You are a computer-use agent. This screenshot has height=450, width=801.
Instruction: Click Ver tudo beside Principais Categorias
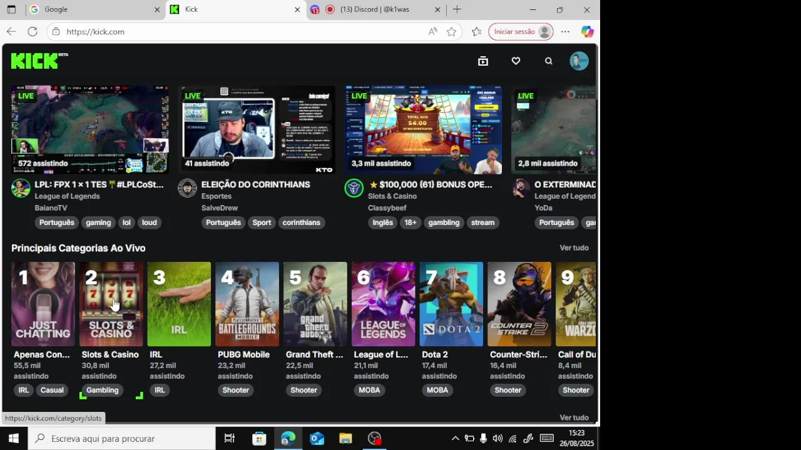574,248
